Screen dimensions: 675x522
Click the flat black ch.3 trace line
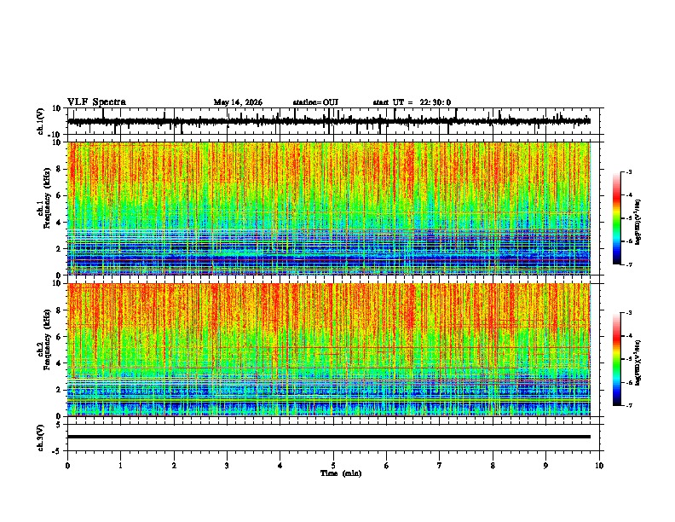click(329, 437)
